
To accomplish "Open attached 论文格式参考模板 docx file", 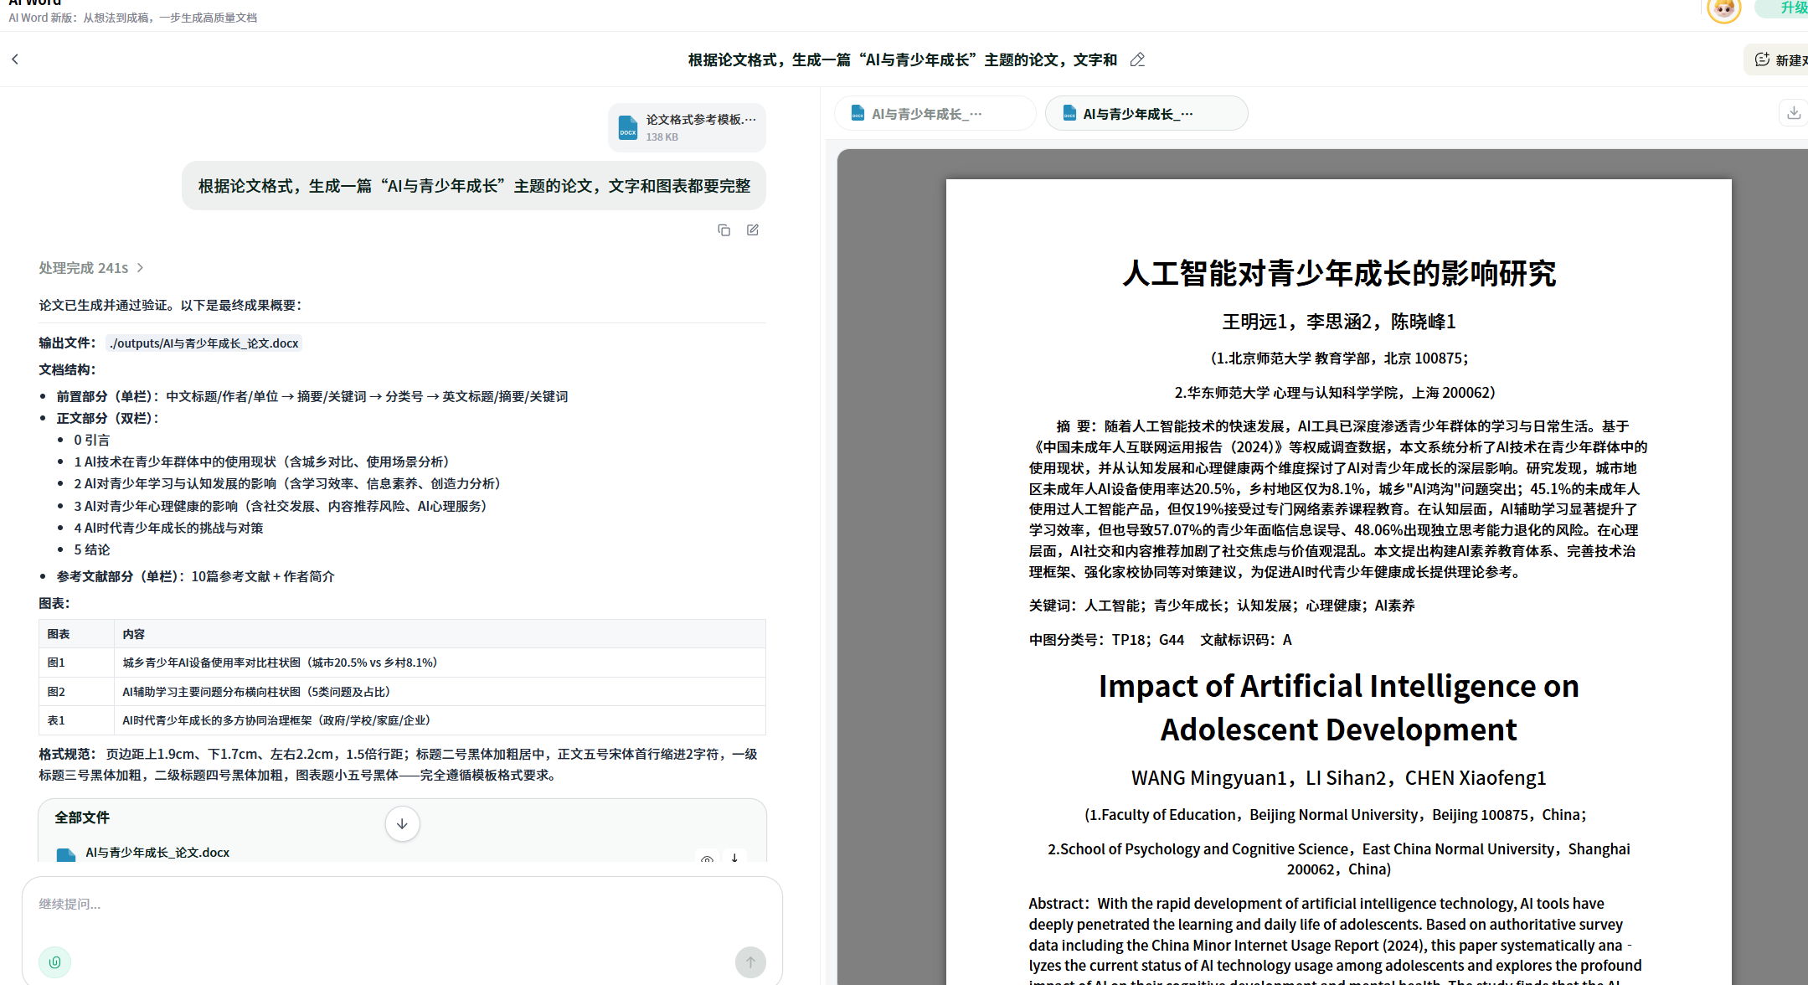I will [687, 127].
